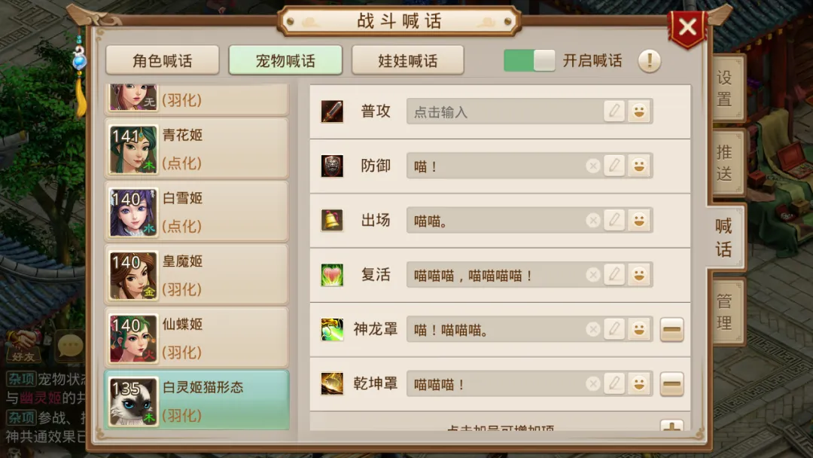Screen dimensions: 813x458
Task: Click the 普攻 shout input field
Action: coord(505,111)
